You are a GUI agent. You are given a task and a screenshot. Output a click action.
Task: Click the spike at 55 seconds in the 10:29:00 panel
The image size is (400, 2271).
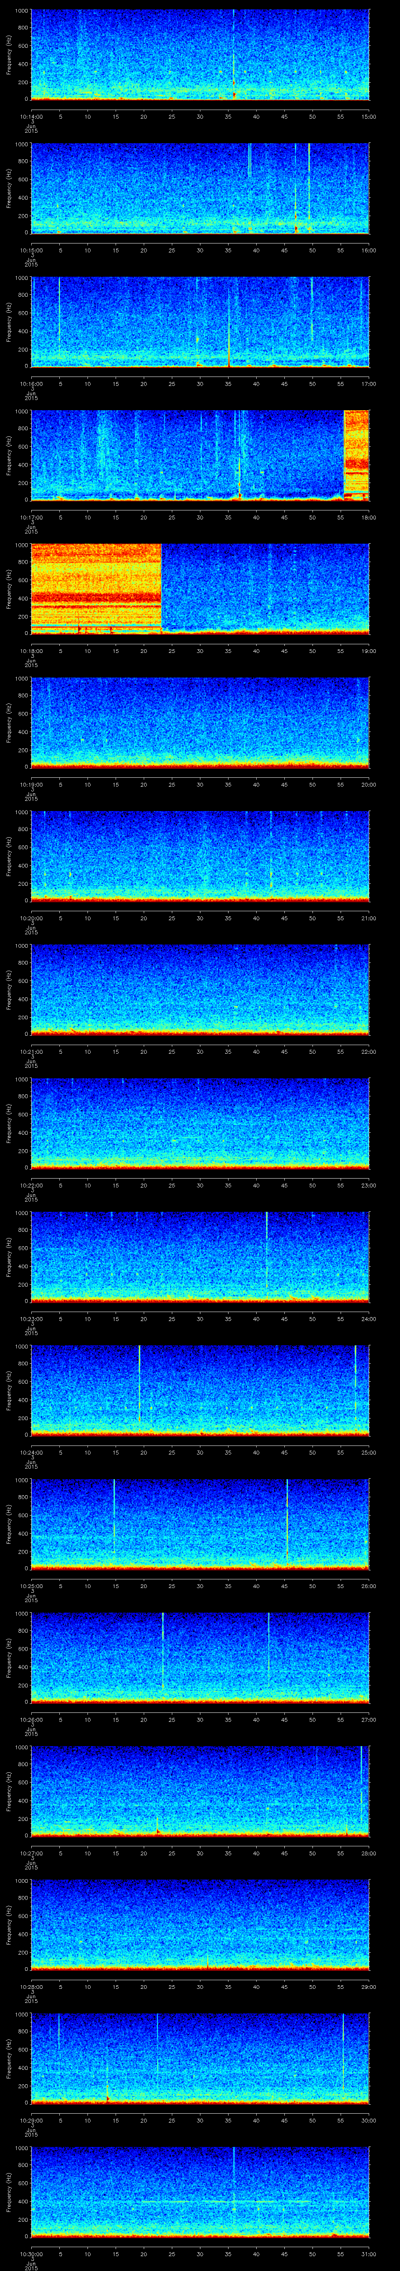click(x=343, y=2052)
